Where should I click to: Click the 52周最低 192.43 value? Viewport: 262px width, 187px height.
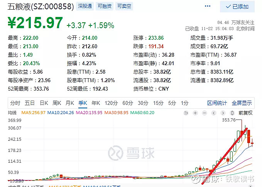pos(100,89)
